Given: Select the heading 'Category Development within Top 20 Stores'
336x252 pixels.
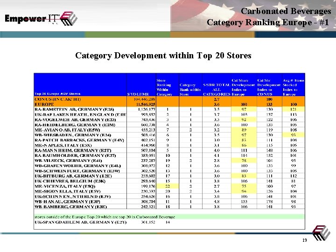Looking at the screenshot, I should tap(163, 55).
